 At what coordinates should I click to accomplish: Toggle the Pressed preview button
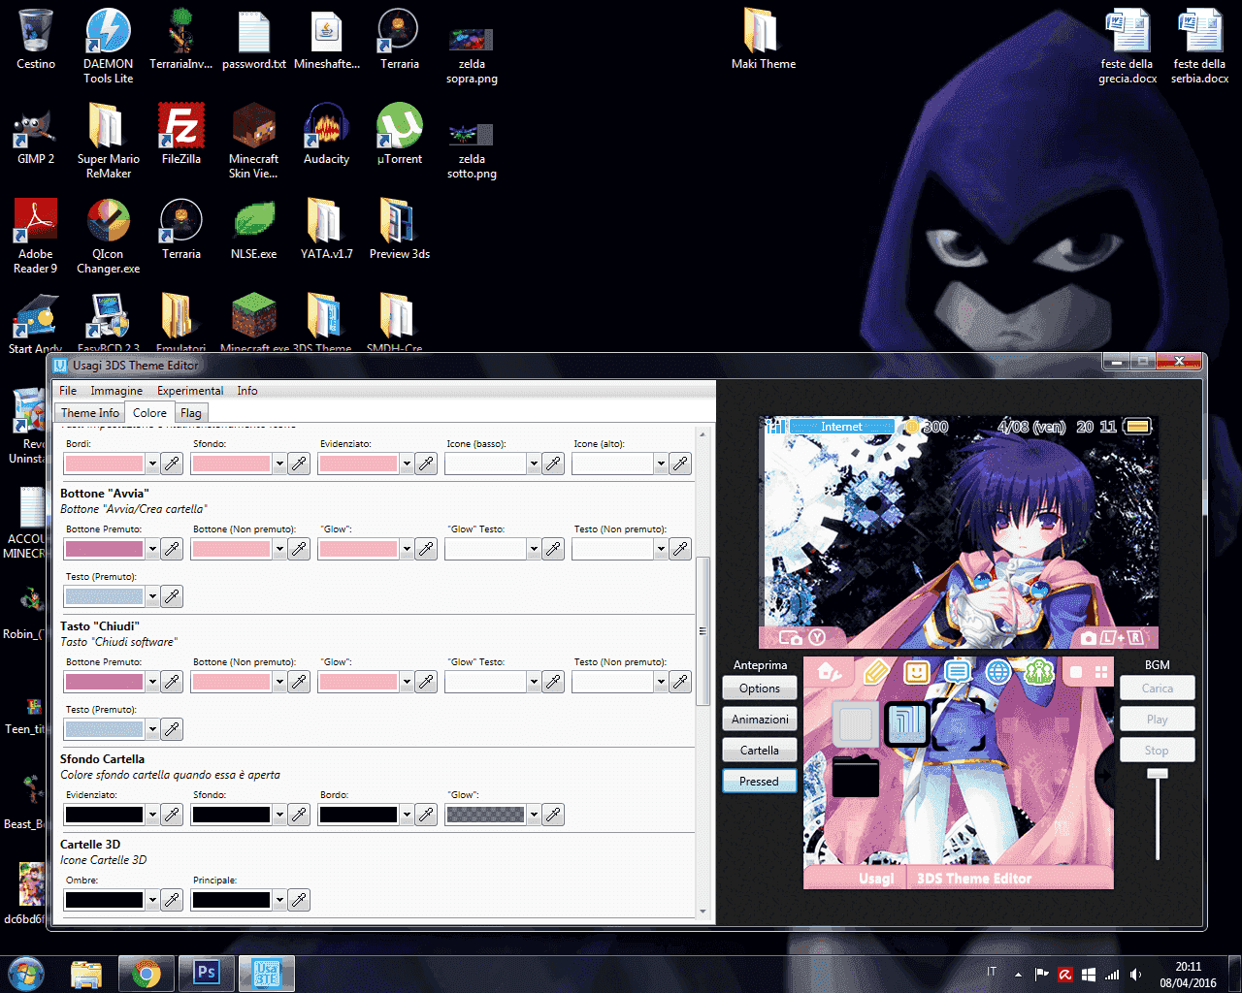coord(759,782)
